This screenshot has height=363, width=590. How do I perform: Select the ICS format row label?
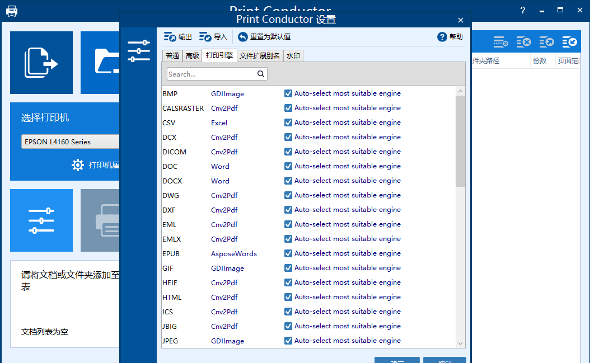tap(167, 312)
